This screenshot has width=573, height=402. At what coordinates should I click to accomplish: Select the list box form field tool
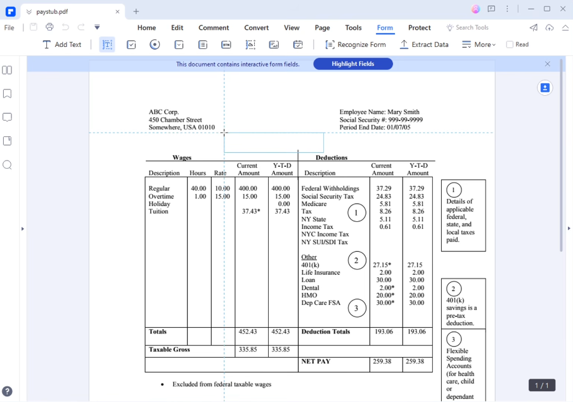point(202,44)
